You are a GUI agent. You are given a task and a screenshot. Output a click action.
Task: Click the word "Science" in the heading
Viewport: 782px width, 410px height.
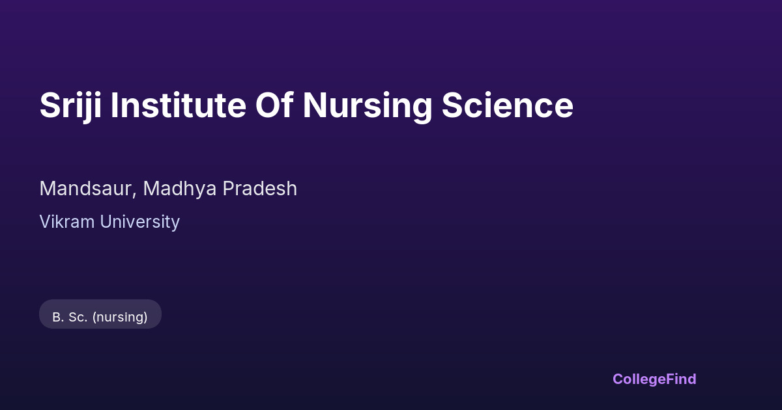tap(507, 105)
